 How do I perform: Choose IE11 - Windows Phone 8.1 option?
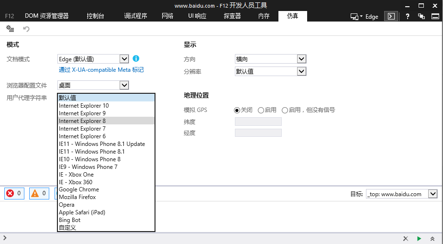coord(106,151)
